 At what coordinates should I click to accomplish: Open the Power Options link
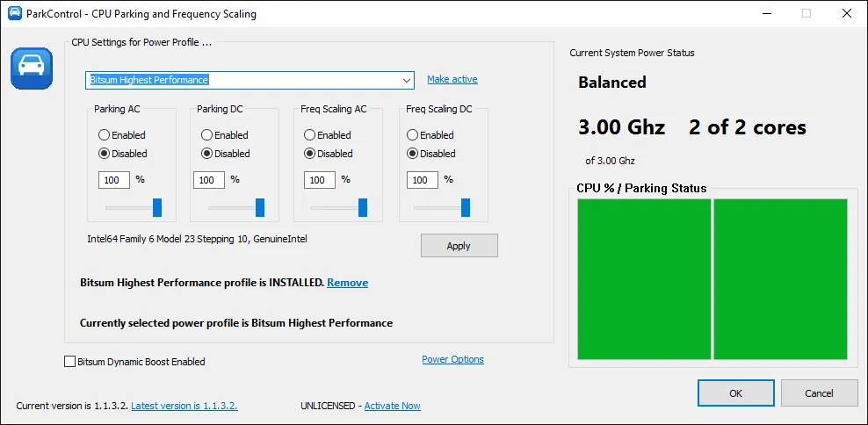pyautogui.click(x=452, y=359)
